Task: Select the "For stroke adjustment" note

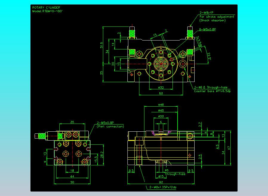Action: point(217,17)
